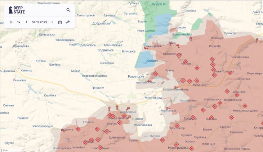Go to previous date with left chevron

(26, 22)
